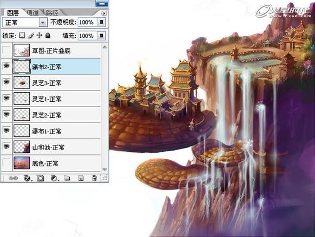Open the opacity slider arrow
The height and width of the screenshot is (237, 315).
pyautogui.click(x=101, y=22)
